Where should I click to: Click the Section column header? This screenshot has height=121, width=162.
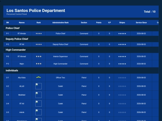click(84, 22)
